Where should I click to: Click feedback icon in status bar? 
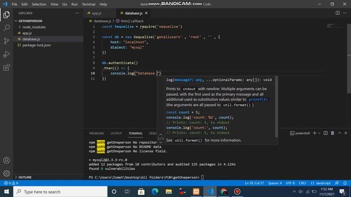pyautogui.click(x=337, y=183)
